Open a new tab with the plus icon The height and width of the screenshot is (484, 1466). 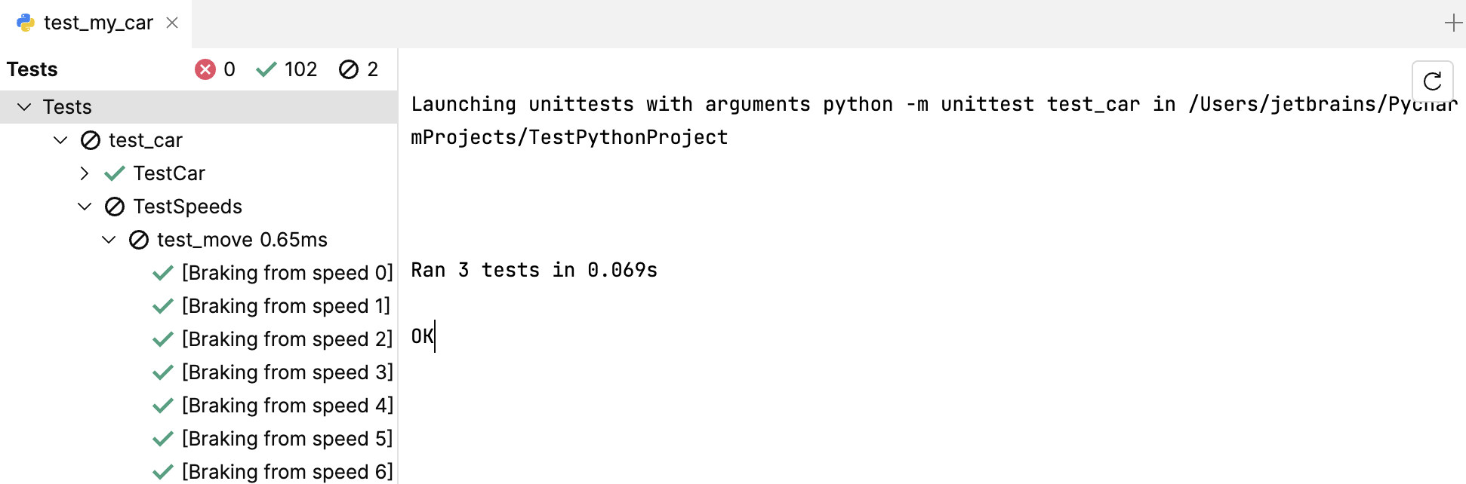pyautogui.click(x=1453, y=22)
